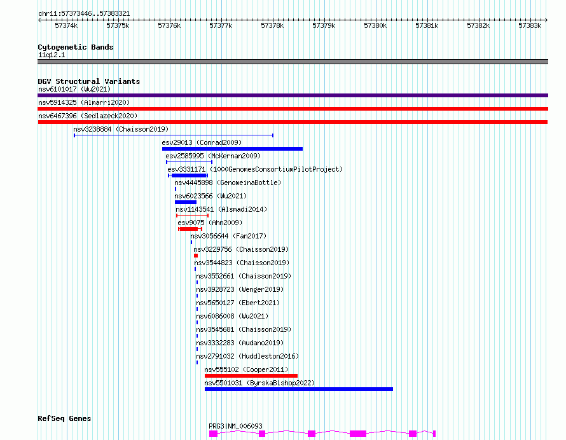Click the red esv9075 variant bar
This screenshot has width=566, height=440.
click(x=190, y=229)
